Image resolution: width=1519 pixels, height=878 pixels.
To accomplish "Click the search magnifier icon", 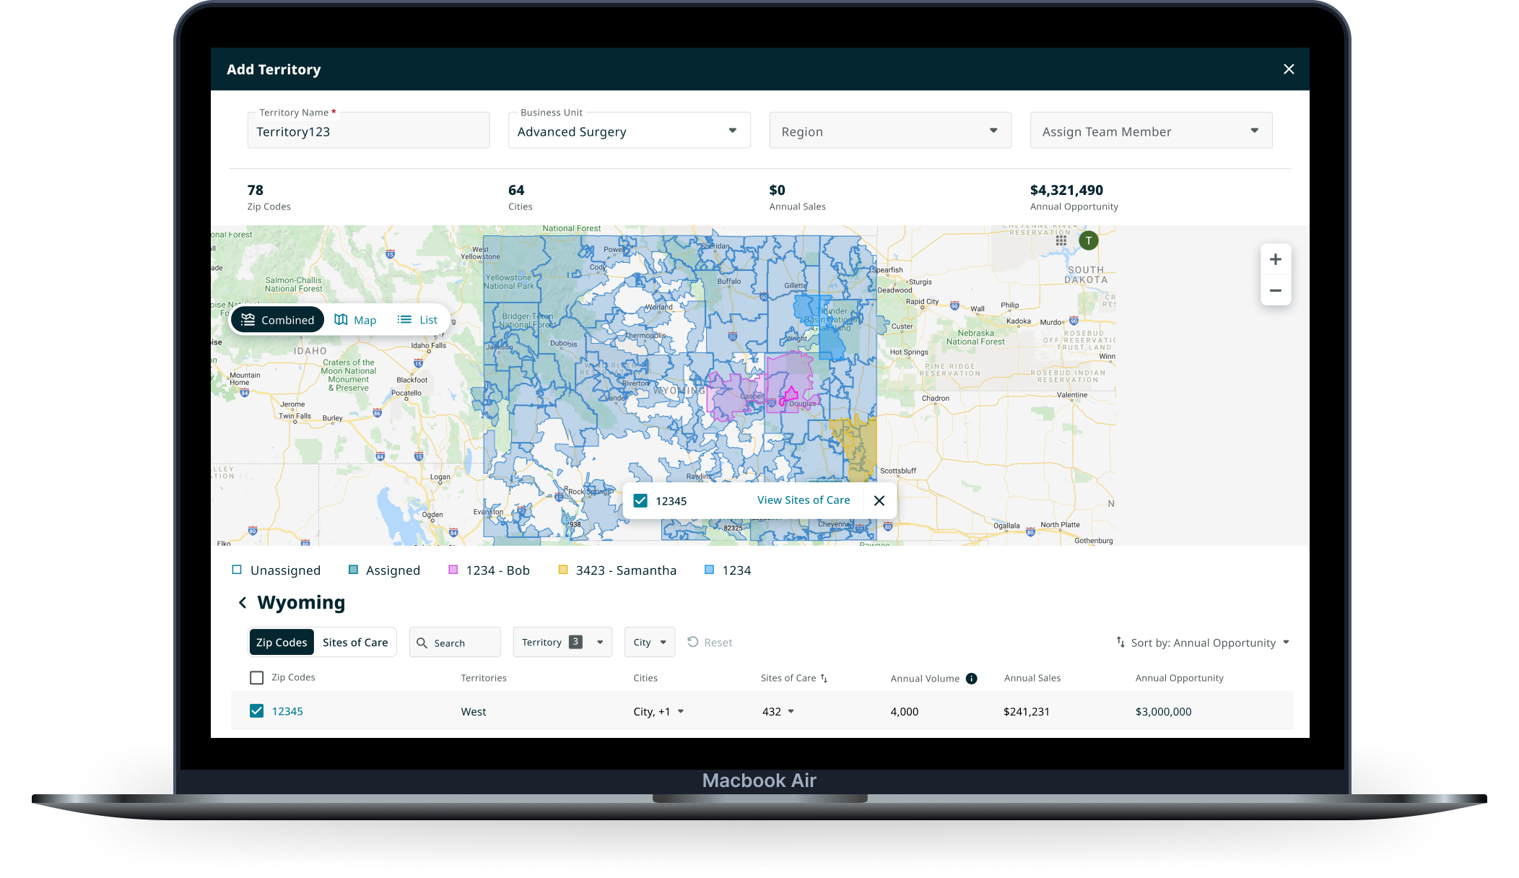I will (422, 643).
